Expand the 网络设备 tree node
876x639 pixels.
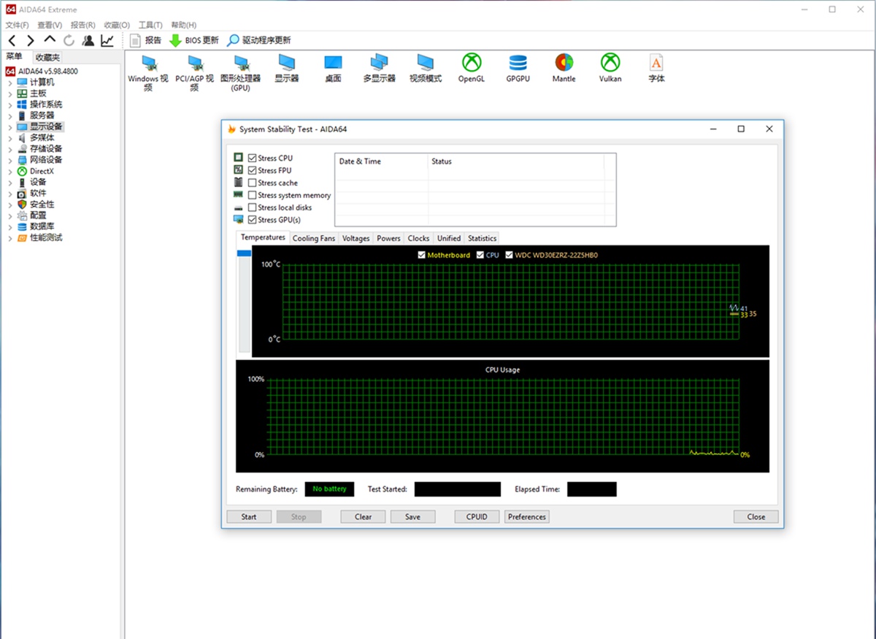[x=10, y=160]
